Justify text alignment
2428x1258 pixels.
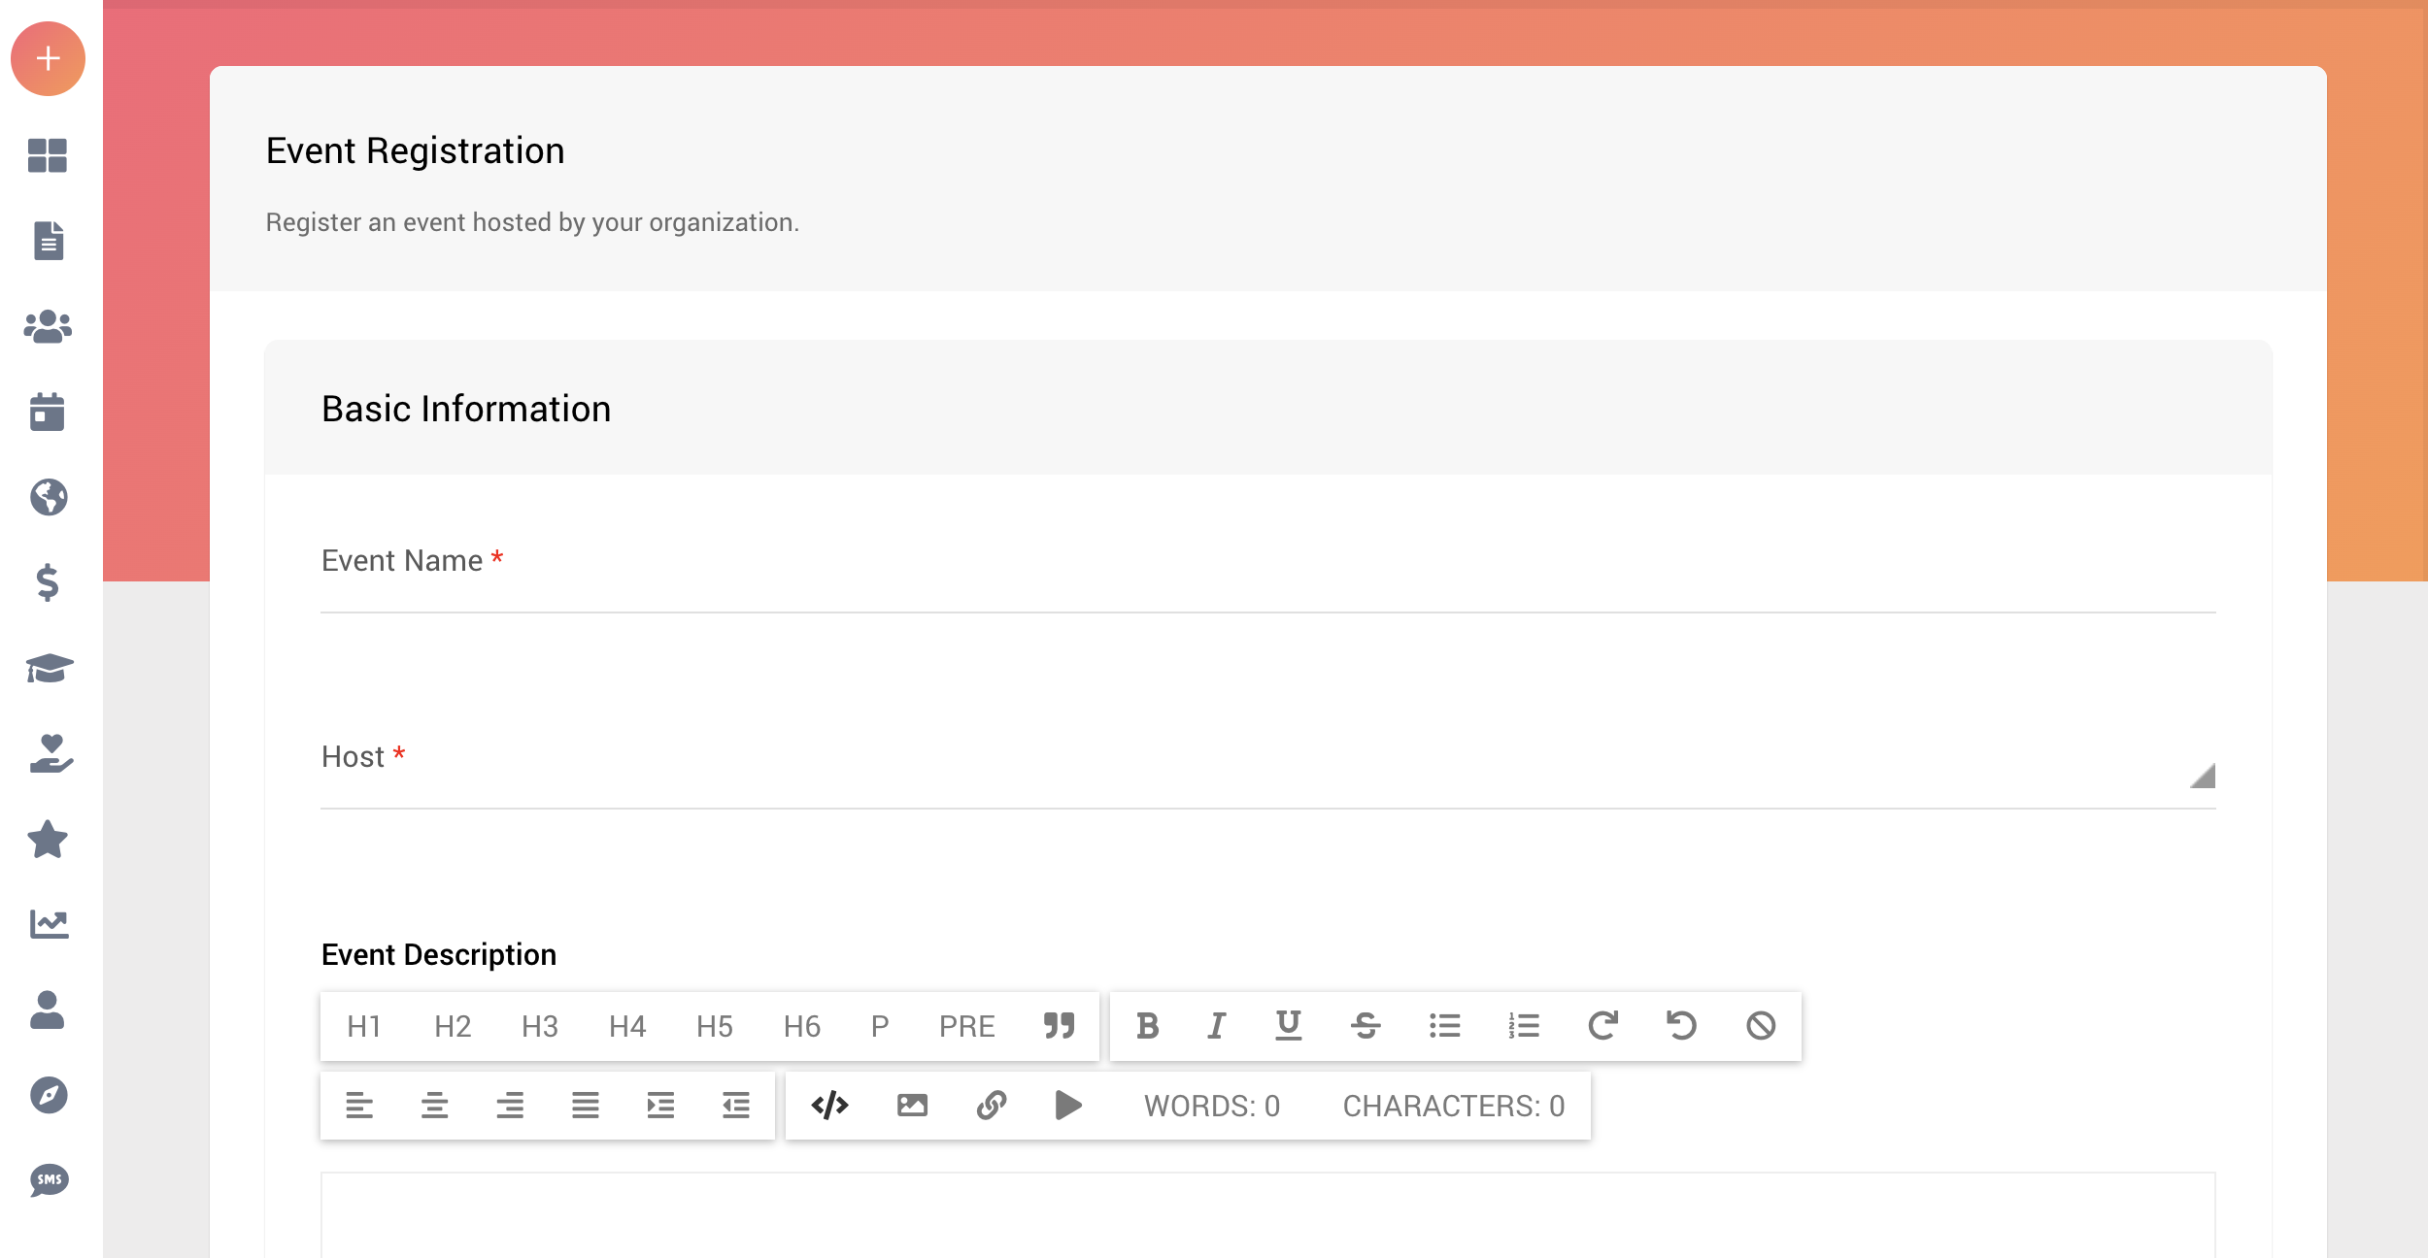pyautogui.click(x=586, y=1106)
